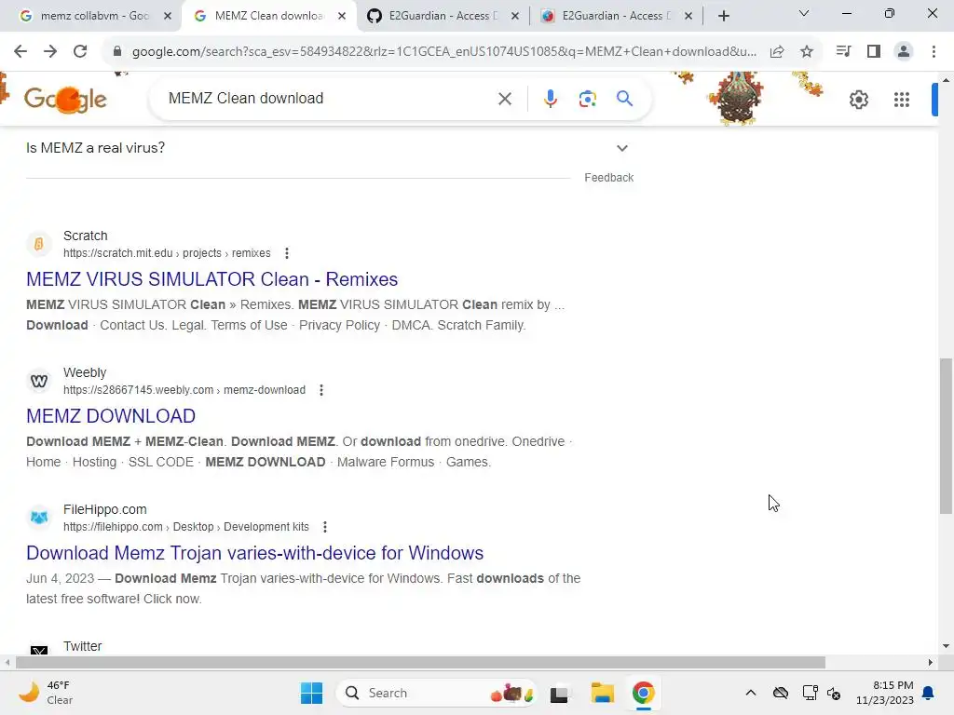Click Chrome icon in the taskbar

coord(643,693)
